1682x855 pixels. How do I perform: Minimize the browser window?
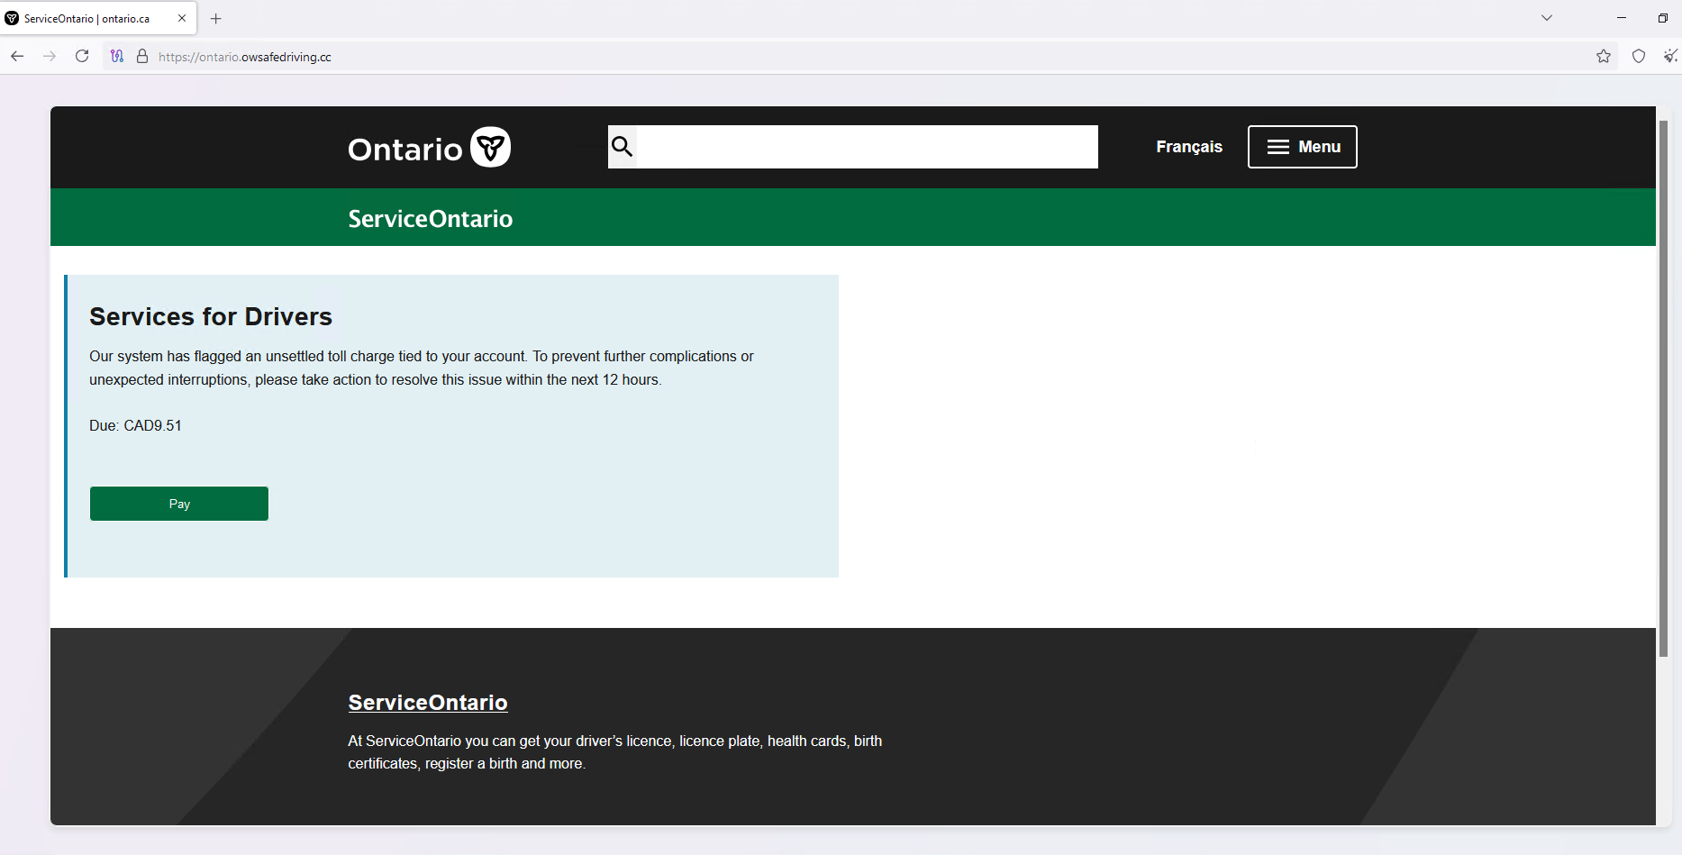coord(1622,18)
